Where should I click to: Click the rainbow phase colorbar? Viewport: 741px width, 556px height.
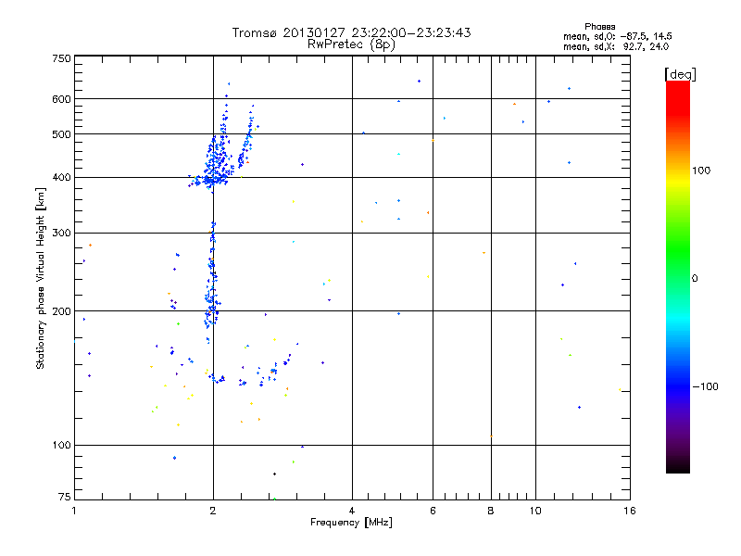pos(678,277)
